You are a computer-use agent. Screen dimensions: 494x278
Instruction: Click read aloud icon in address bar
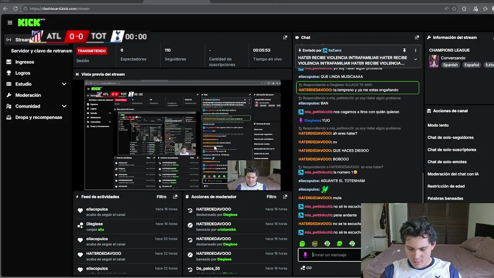pyautogui.click(x=446, y=8)
